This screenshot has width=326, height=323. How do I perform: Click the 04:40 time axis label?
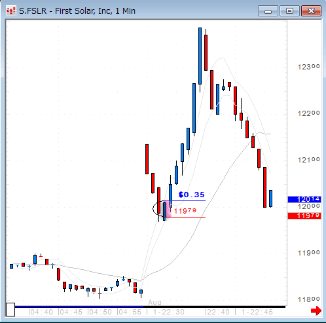pos(41,312)
